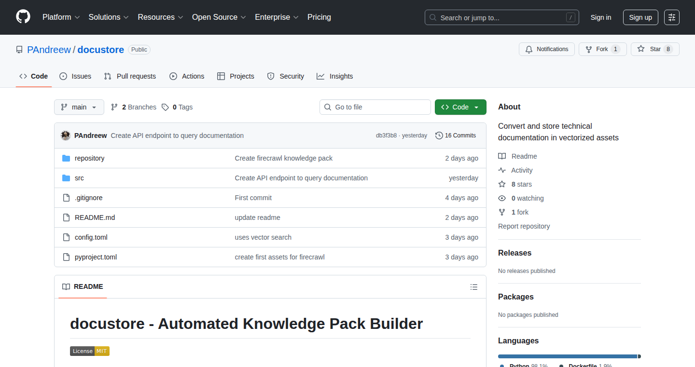Click the .gitignore file icon
This screenshot has width=695, height=367.
(x=66, y=198)
